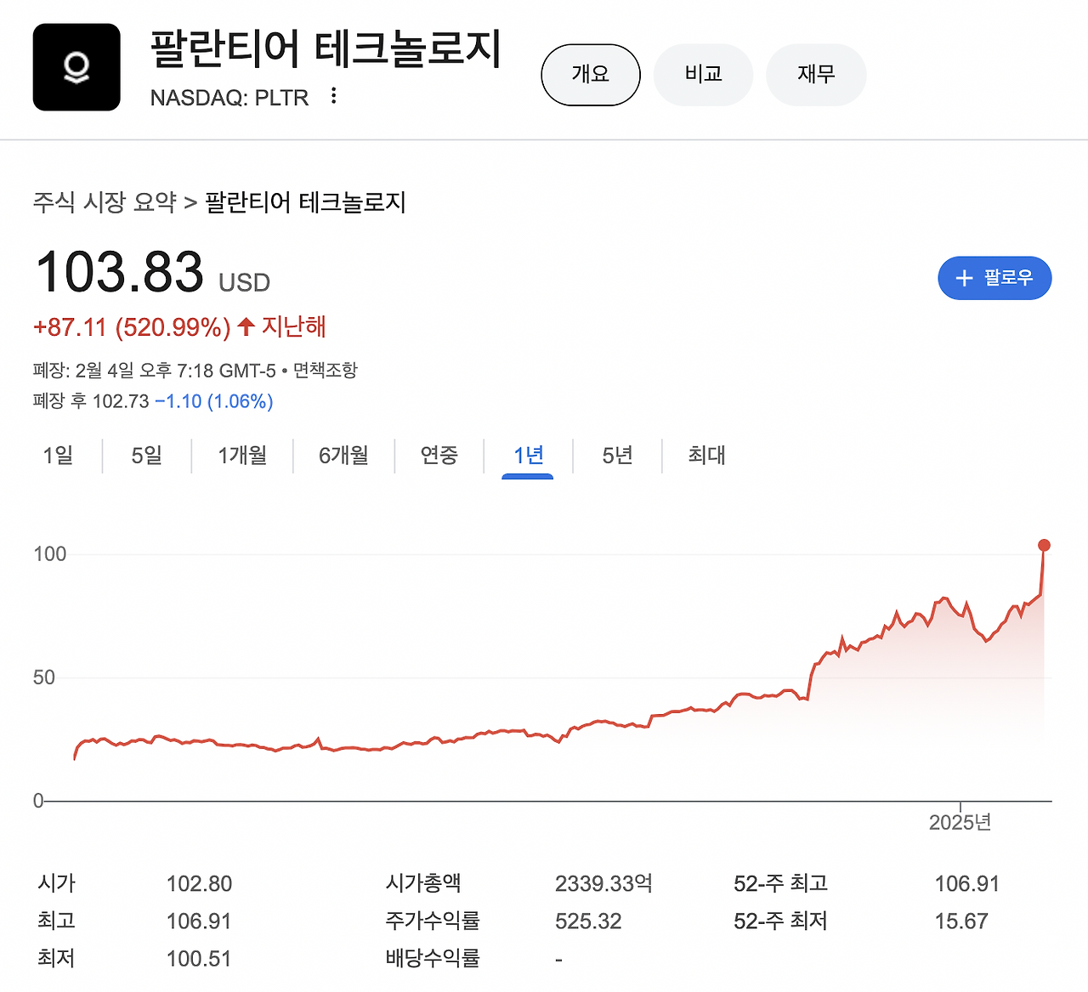Open the three-dot overflow menu next to NASDAQ: PLTR
Image resolution: width=1088 pixels, height=992 pixels.
tap(333, 96)
